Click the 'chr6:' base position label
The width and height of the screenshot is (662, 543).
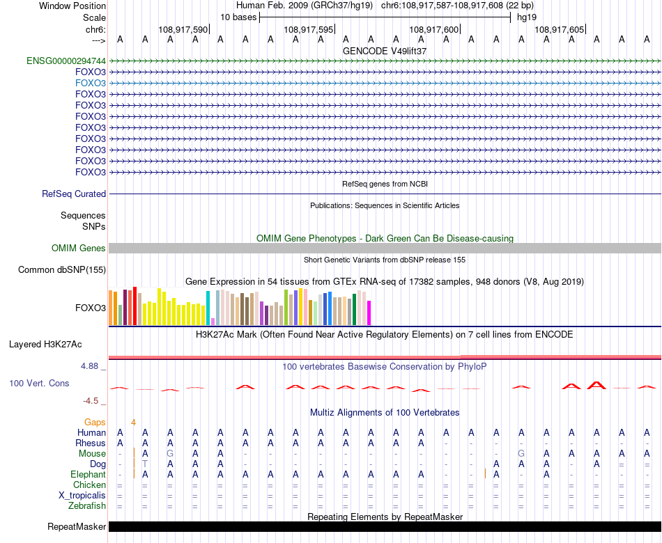pyautogui.click(x=95, y=29)
